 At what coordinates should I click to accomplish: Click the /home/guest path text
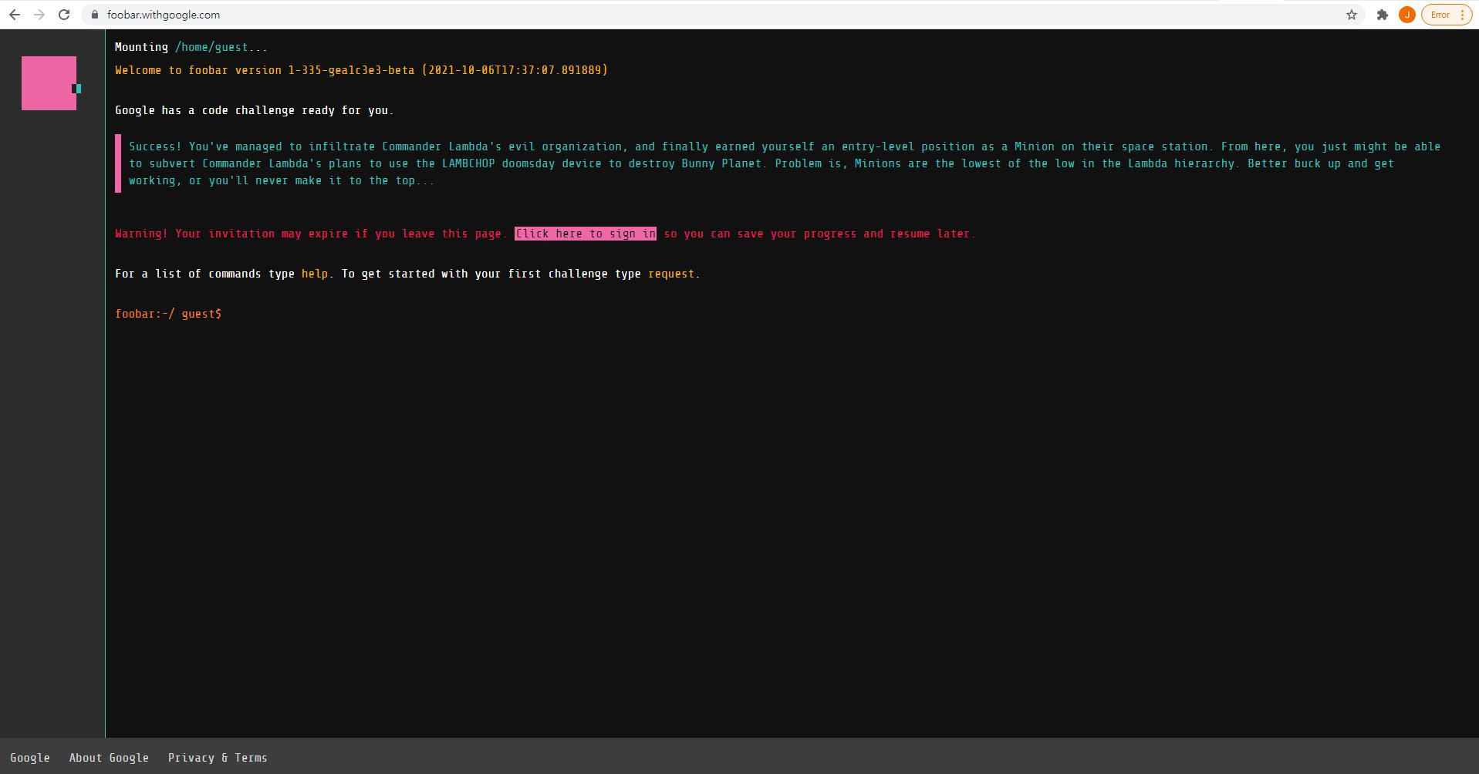(x=211, y=47)
